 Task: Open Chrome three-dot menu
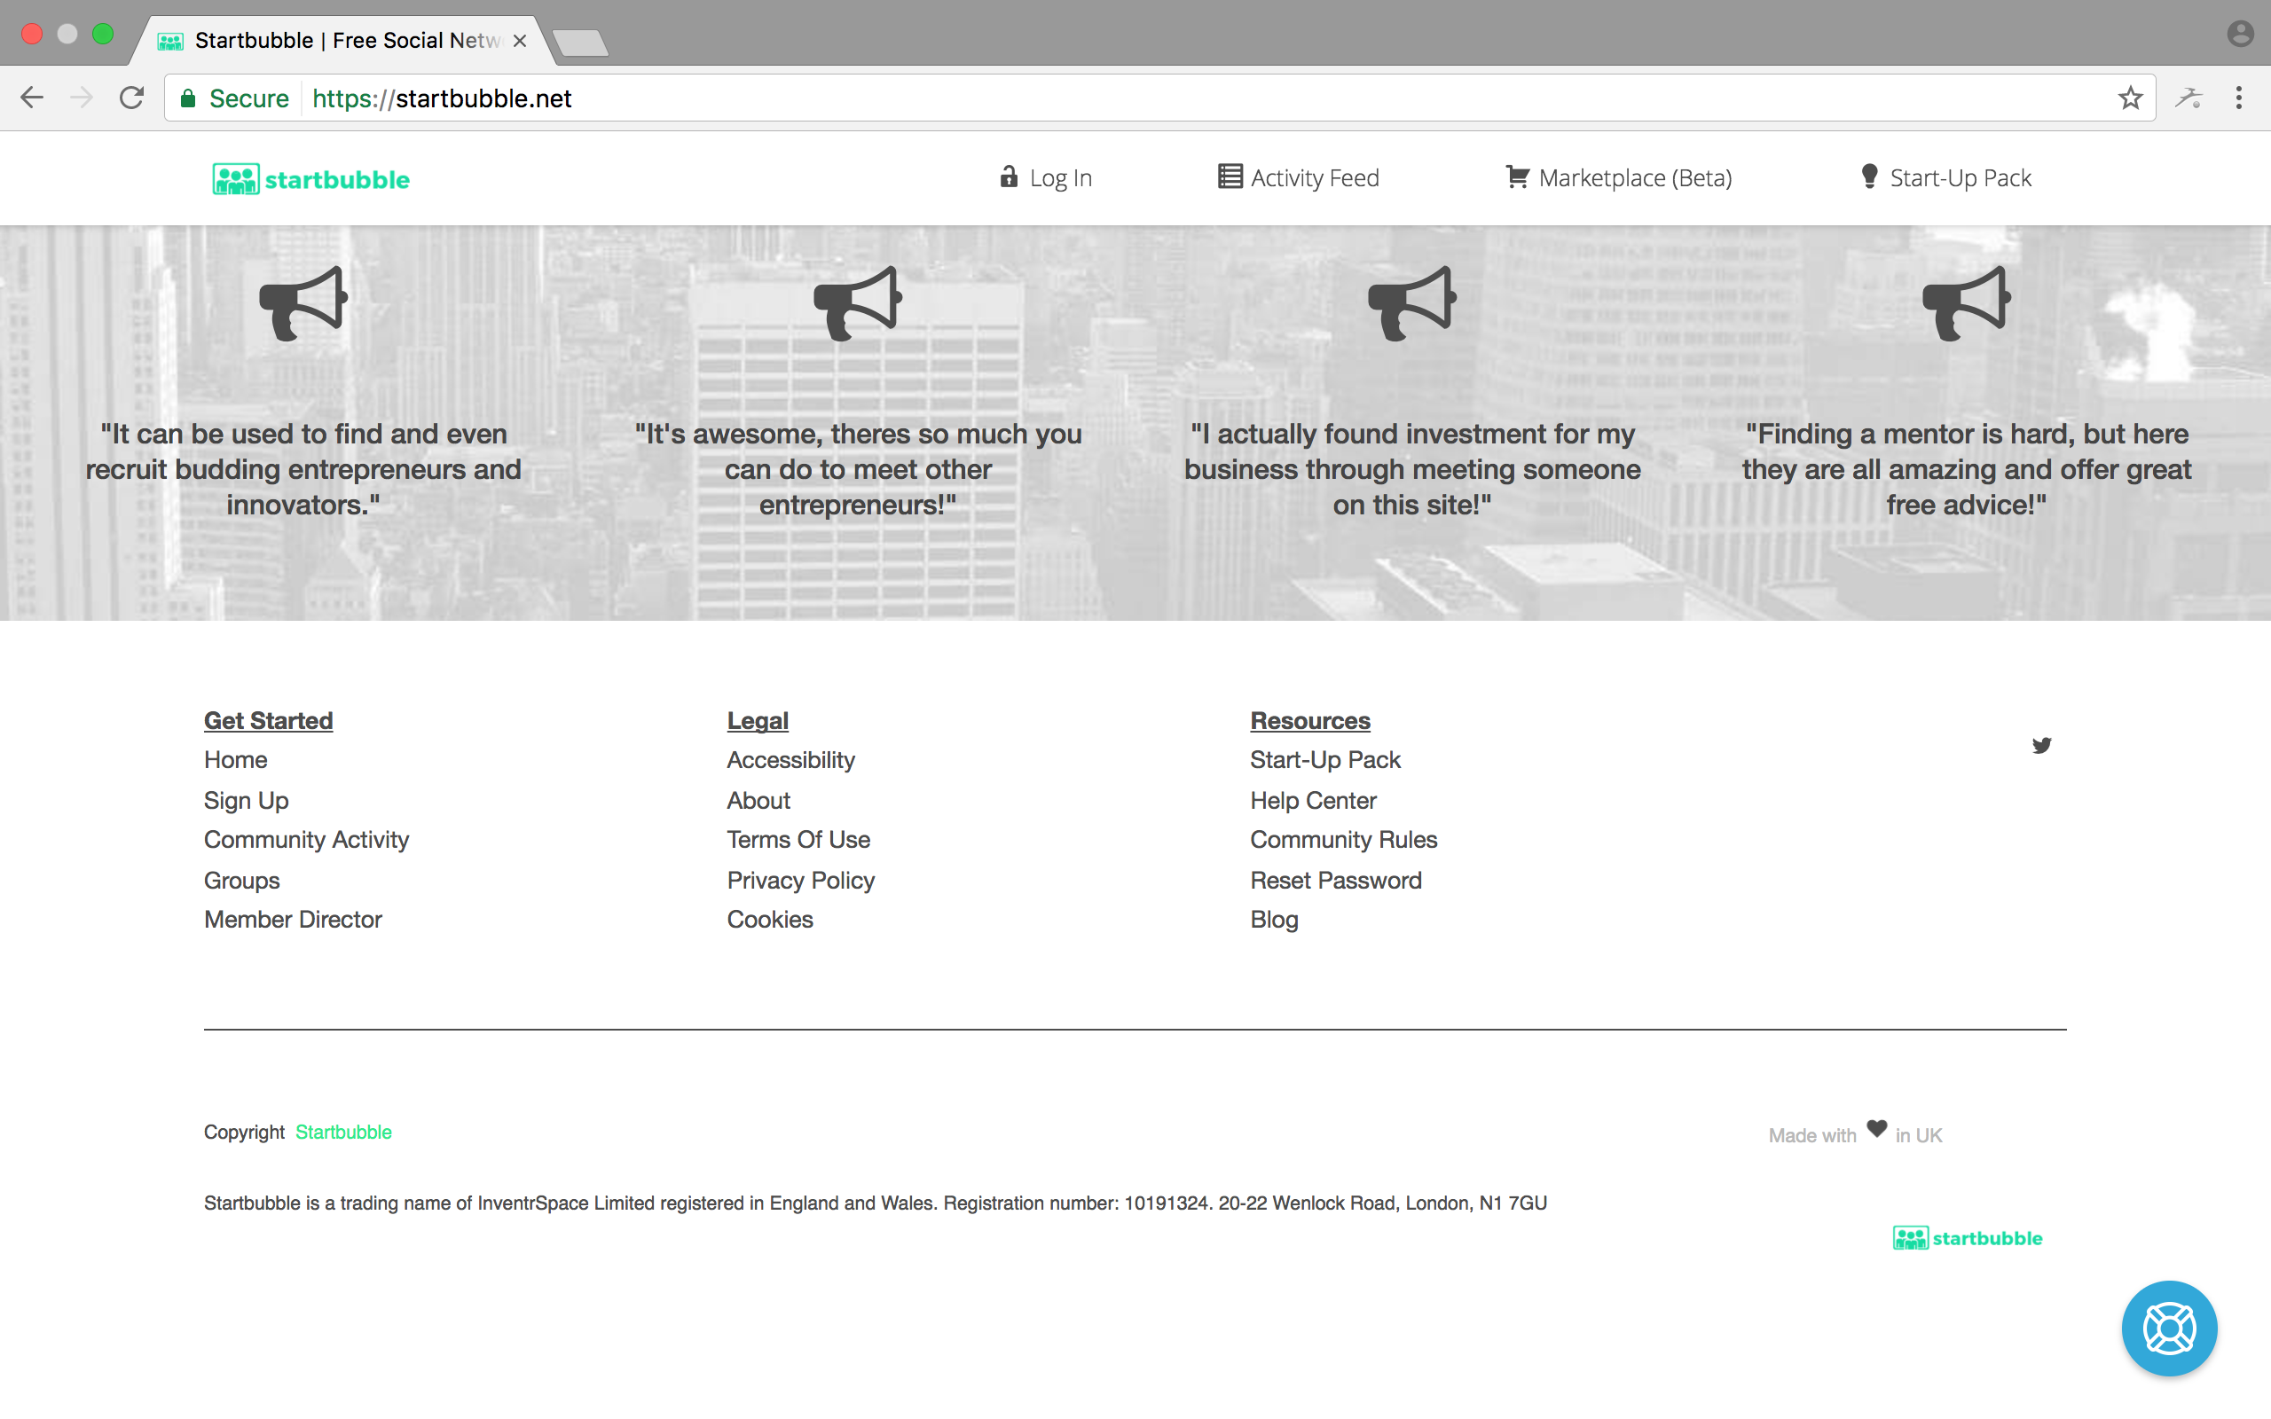[2238, 98]
